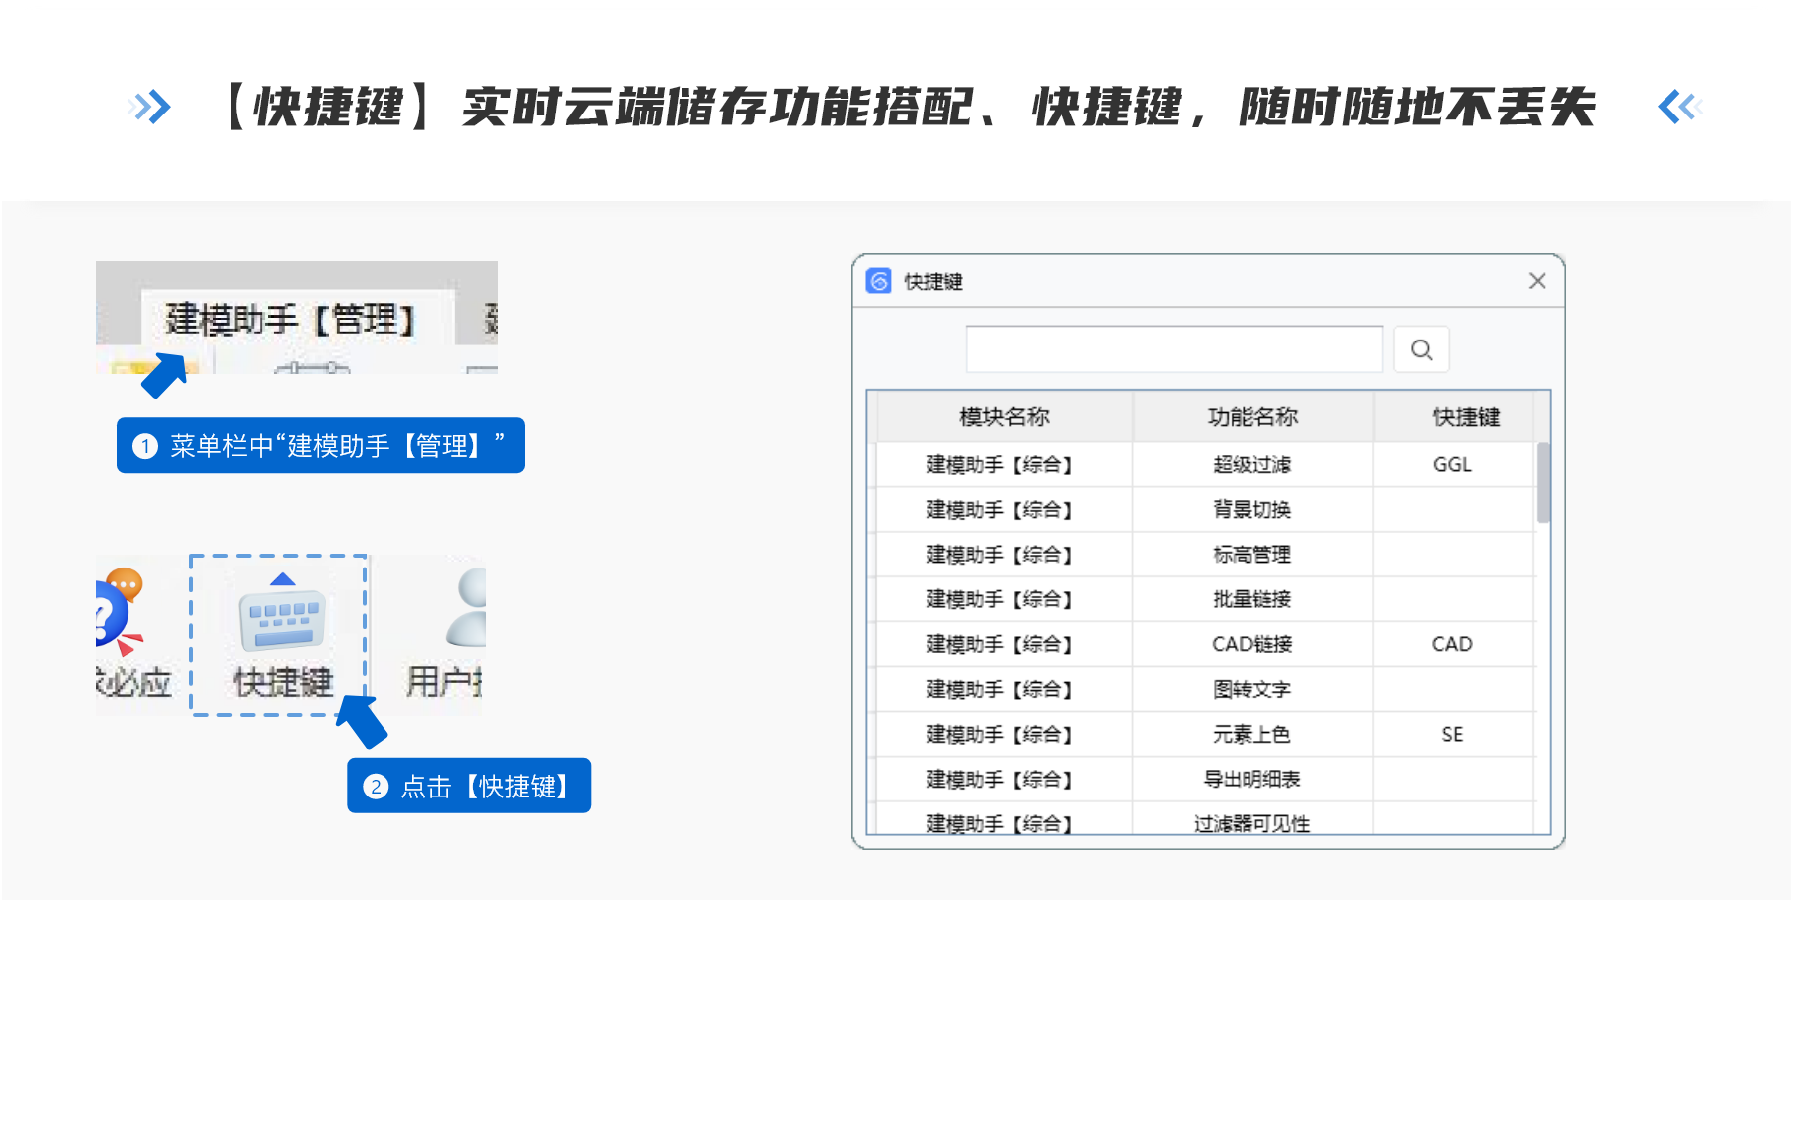The height and width of the screenshot is (1137, 1793).
Task: Select the CAD链接 function row
Action: (1252, 644)
